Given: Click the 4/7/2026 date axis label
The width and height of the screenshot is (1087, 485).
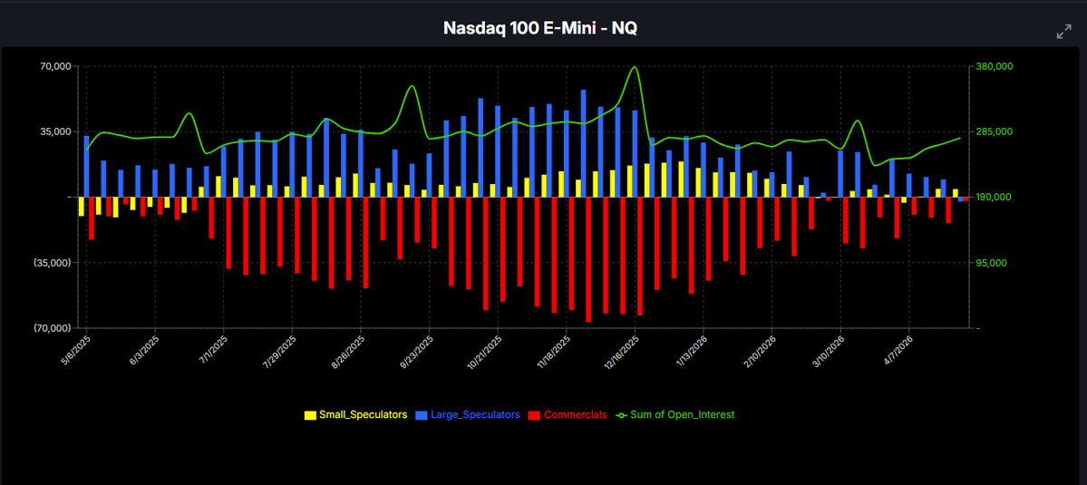Looking at the screenshot, I should tap(897, 350).
